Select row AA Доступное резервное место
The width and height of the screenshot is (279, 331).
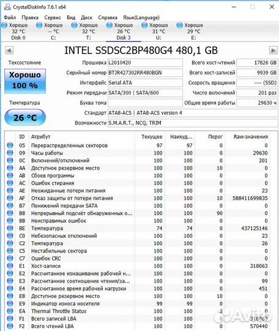coord(138,168)
